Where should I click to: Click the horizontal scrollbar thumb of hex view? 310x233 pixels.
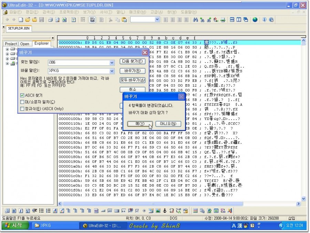point(153,203)
